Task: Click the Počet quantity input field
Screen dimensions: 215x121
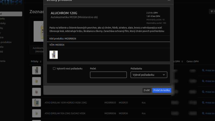Action: [x=108, y=75]
